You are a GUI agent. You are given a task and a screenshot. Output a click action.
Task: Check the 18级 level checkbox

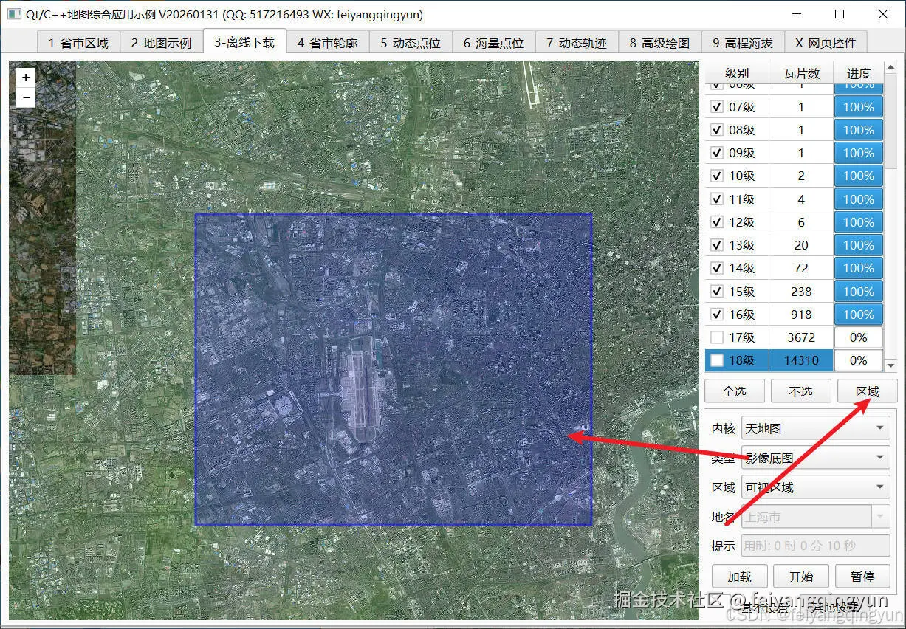pyautogui.click(x=716, y=360)
